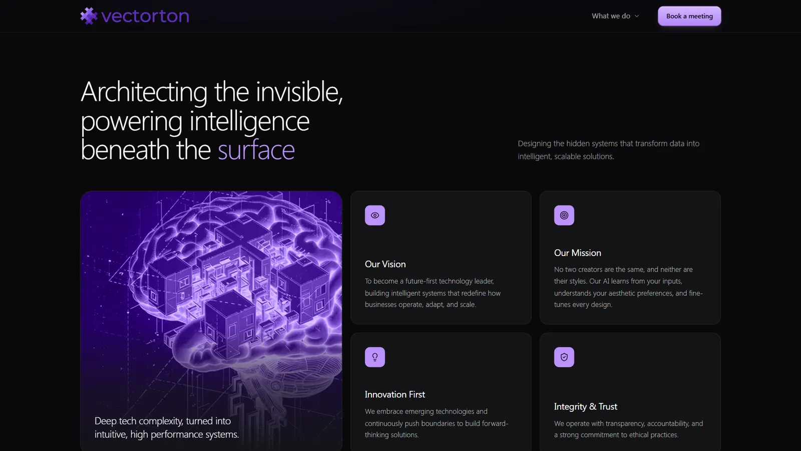Screen dimensions: 801x451
Task: Click the 'Architecting the invisible' headline
Action: (x=212, y=121)
